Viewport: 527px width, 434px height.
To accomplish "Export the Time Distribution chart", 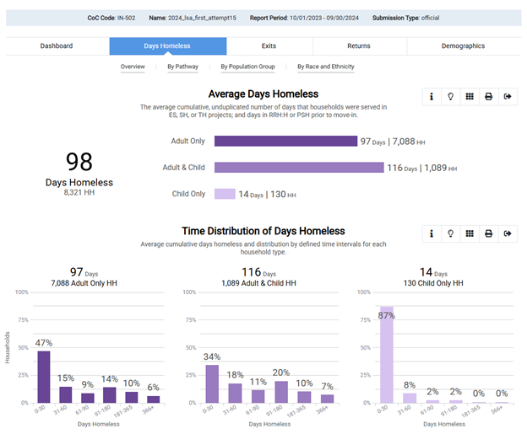I will click(x=508, y=233).
